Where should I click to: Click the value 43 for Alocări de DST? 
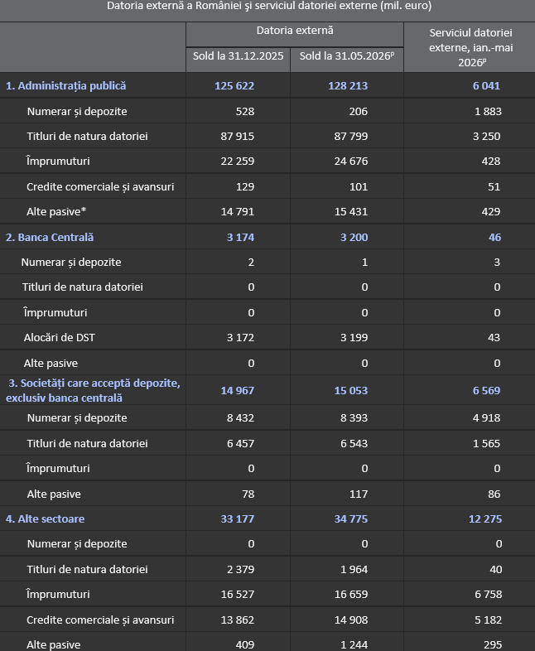click(x=494, y=338)
